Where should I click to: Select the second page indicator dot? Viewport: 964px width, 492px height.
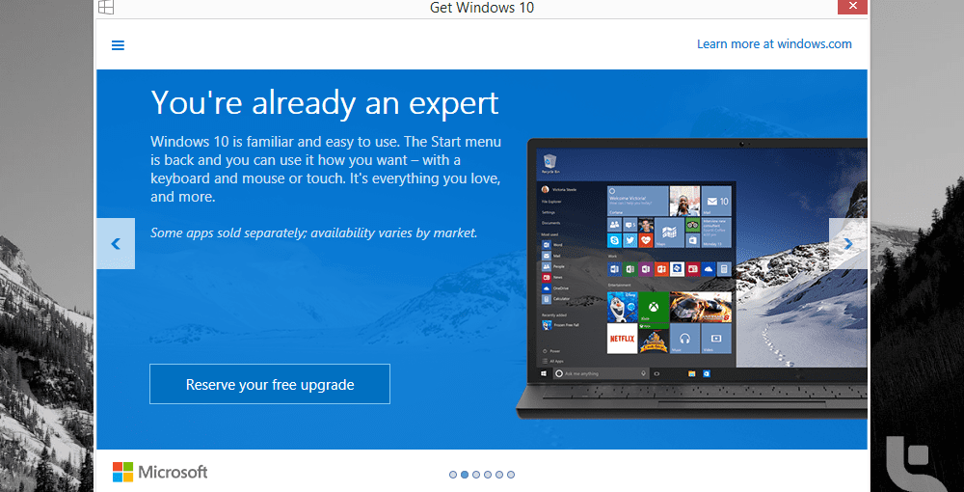465,475
